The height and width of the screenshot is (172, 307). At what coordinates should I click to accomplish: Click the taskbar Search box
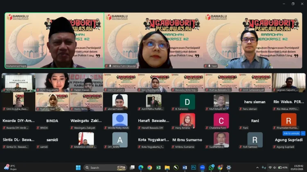pyautogui.click(x=106, y=167)
